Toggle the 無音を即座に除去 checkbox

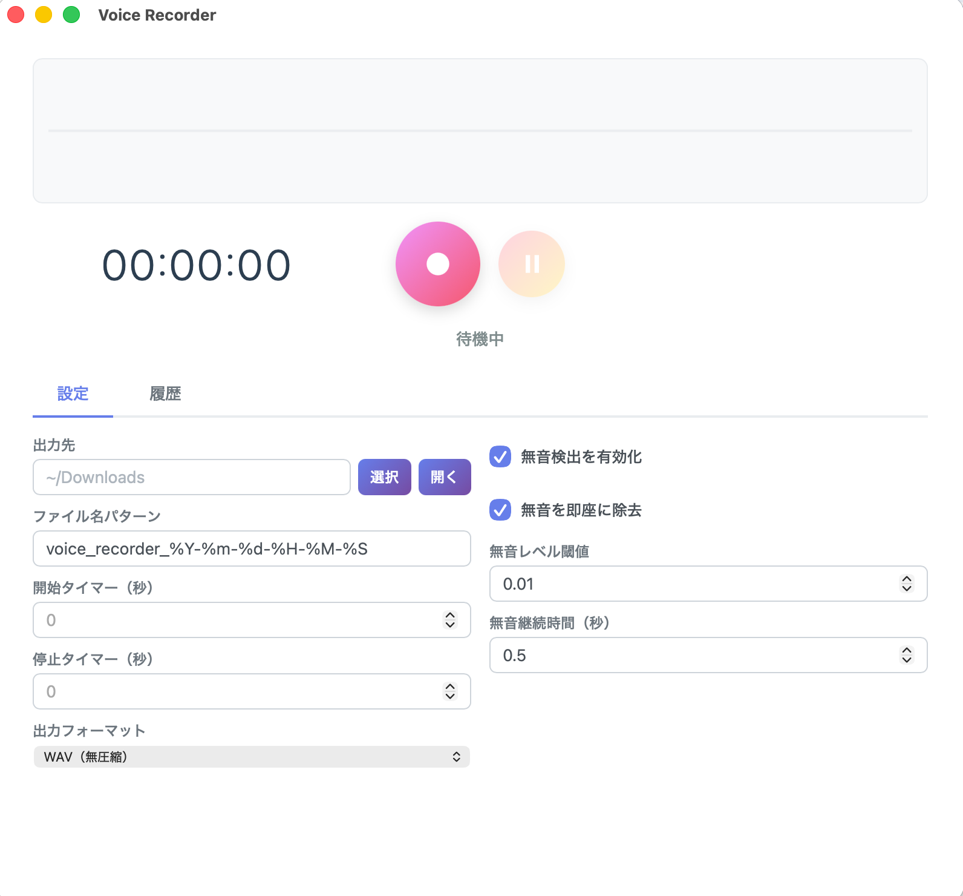tap(500, 510)
